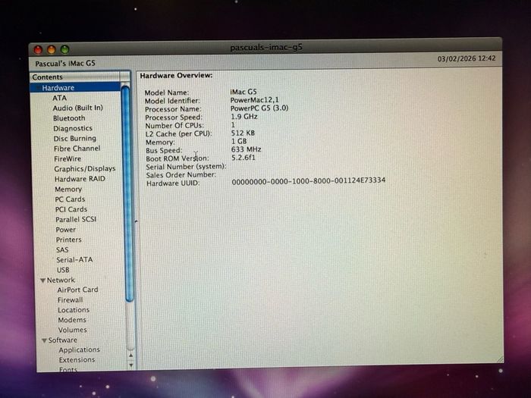Viewport: 531px width, 398px height.
Task: Open Firewall information
Action: tap(70, 300)
